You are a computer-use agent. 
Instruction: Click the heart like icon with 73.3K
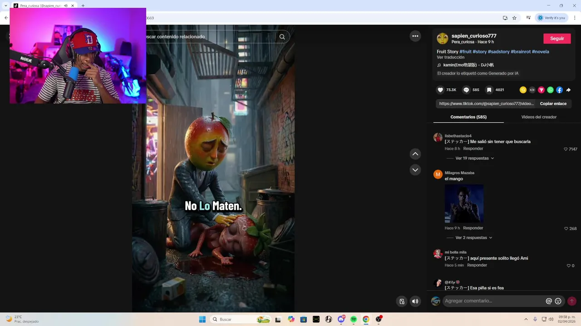[440, 90]
